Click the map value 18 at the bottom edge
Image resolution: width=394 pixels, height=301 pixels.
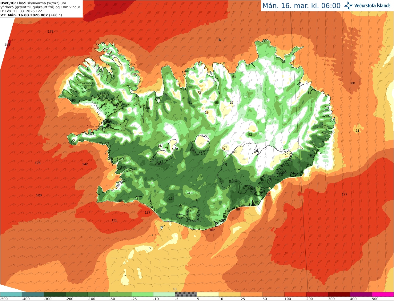point(175,289)
